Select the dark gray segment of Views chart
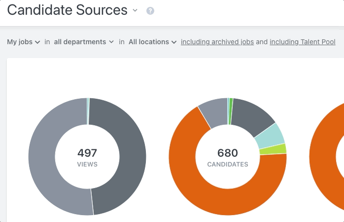 point(132,157)
